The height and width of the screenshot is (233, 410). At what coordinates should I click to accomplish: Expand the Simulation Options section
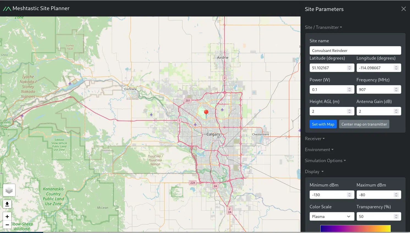coord(325,160)
